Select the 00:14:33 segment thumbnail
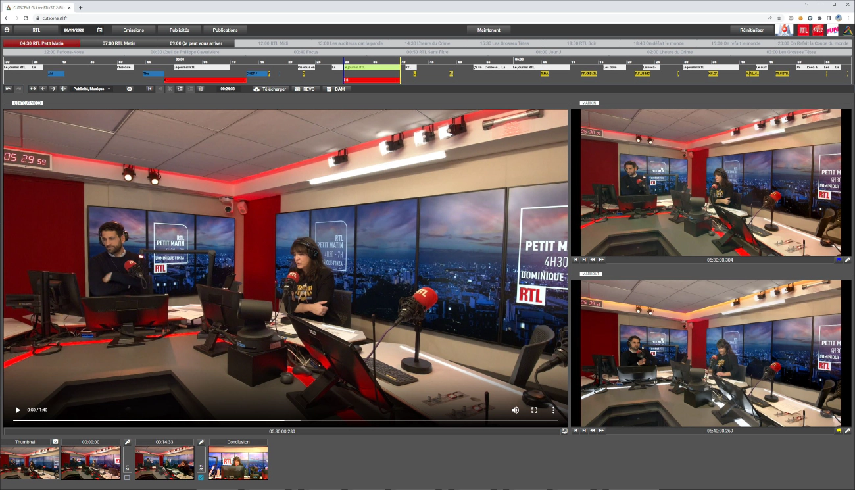Viewport: 855px width, 490px height. (x=164, y=463)
